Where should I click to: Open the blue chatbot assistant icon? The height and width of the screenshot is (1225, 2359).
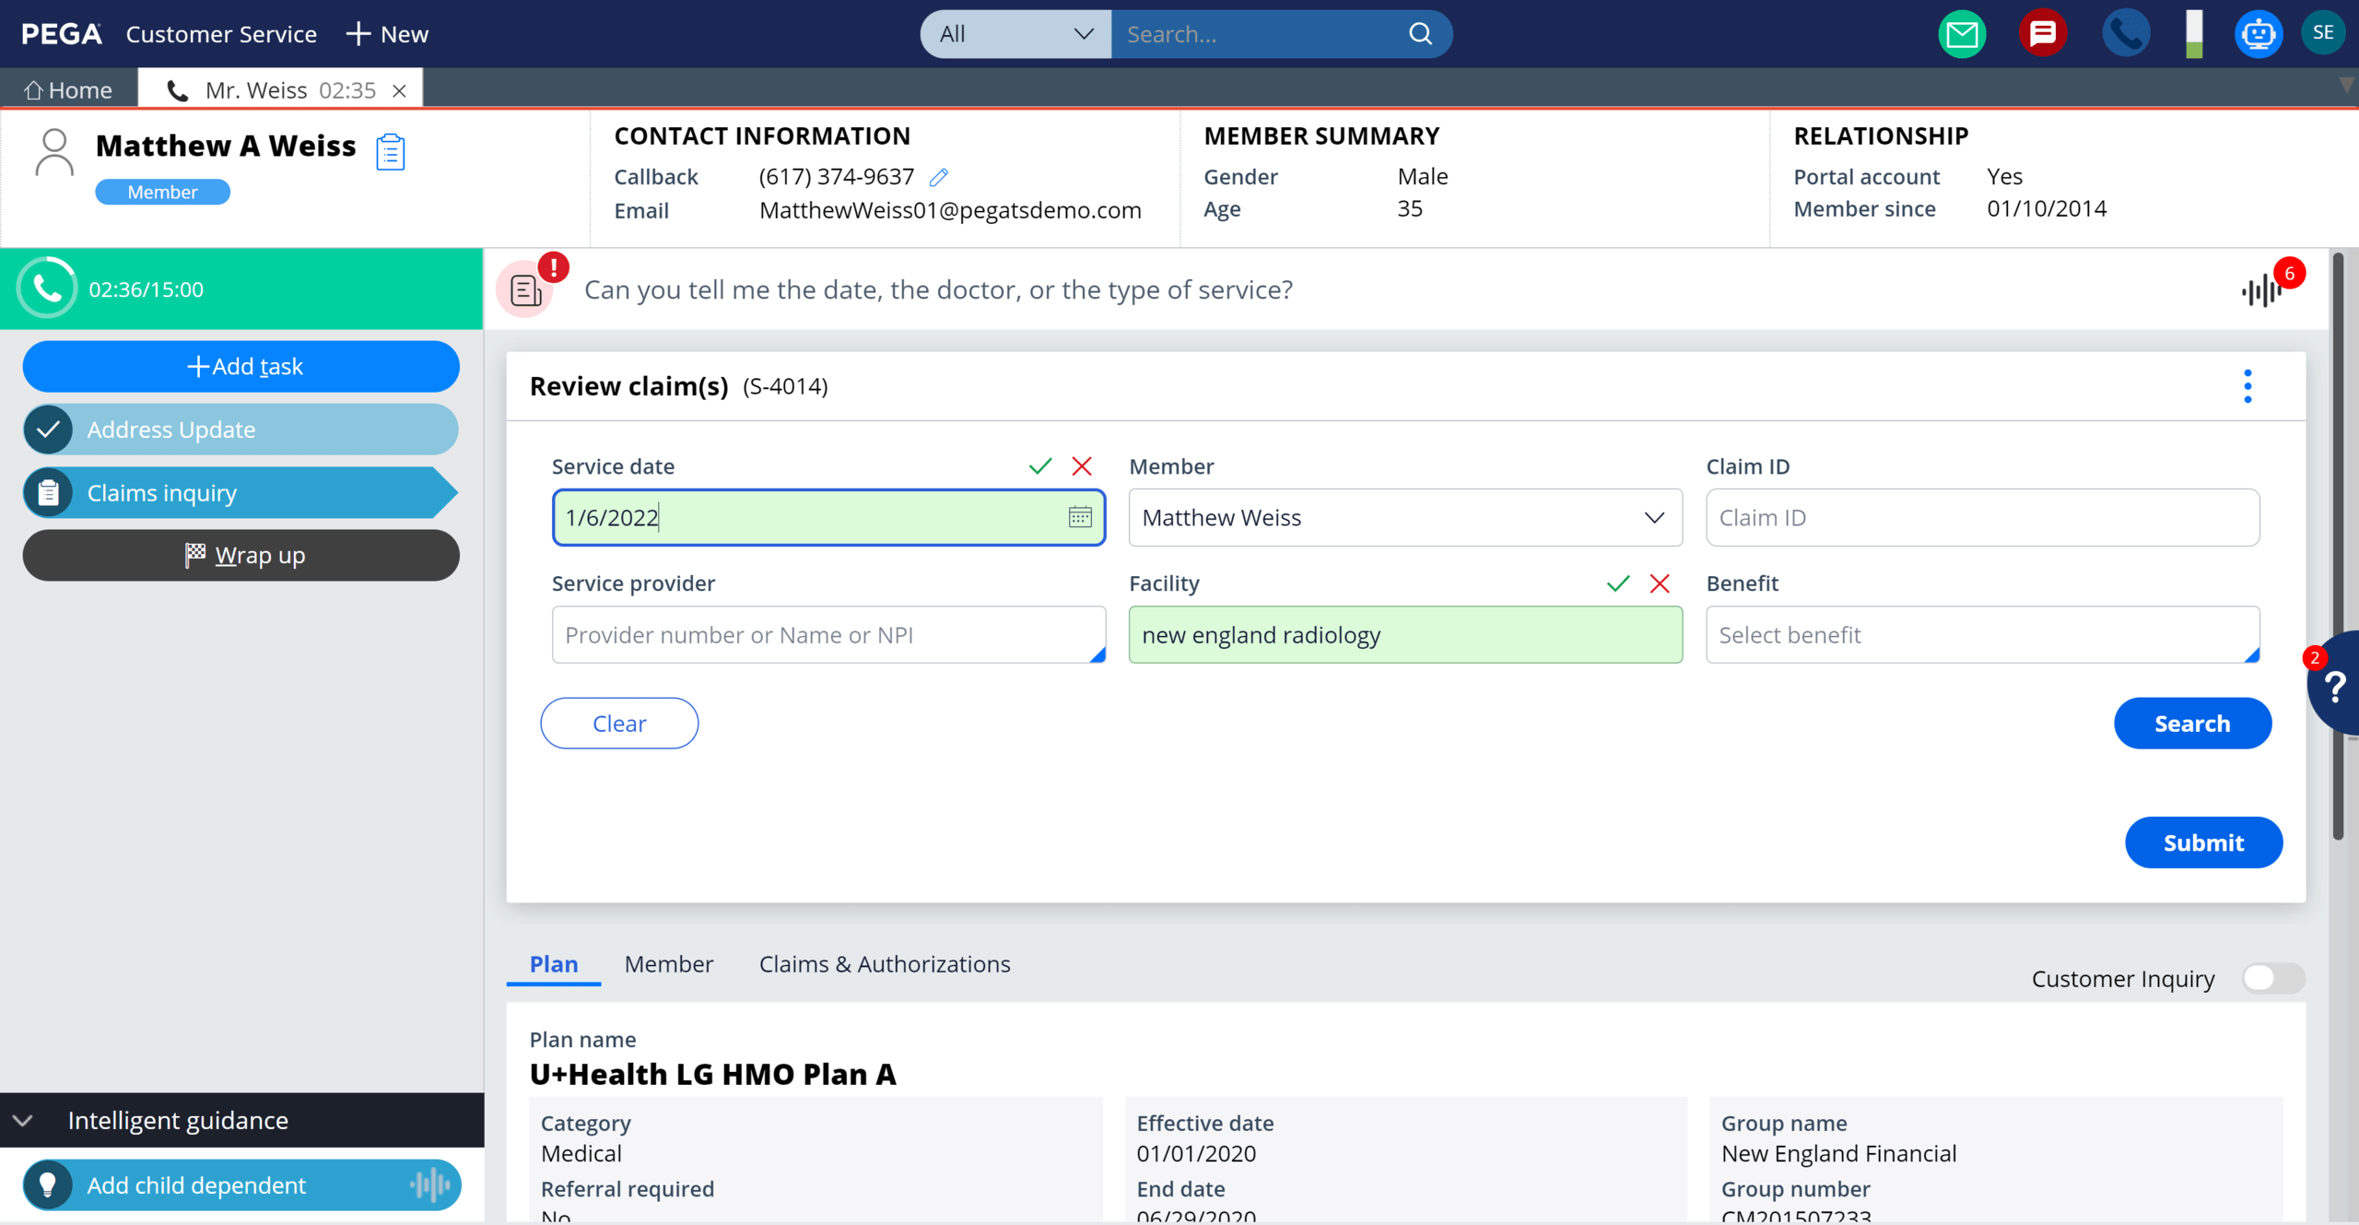click(x=2257, y=35)
